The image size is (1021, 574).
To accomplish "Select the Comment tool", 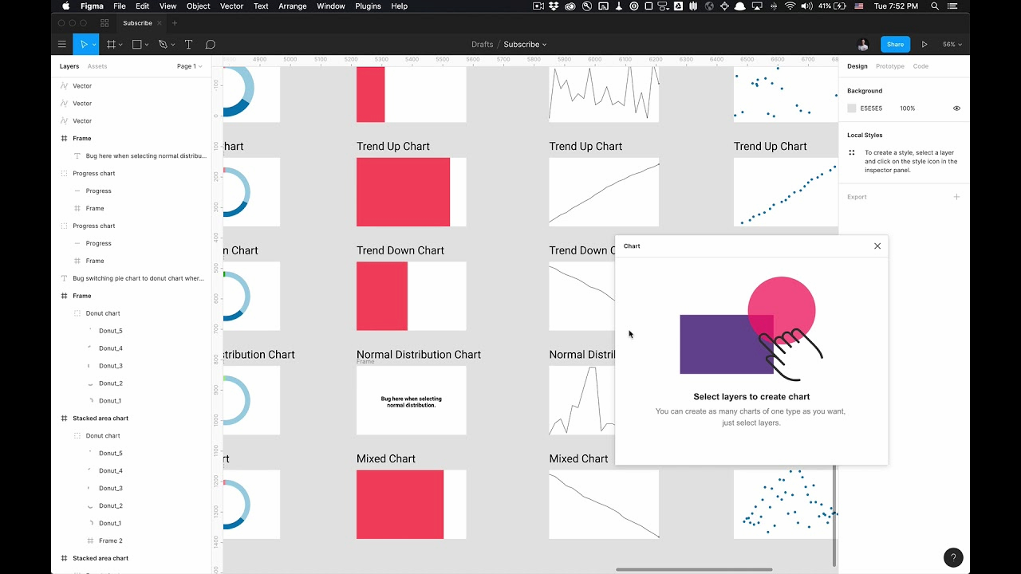I will click(211, 45).
